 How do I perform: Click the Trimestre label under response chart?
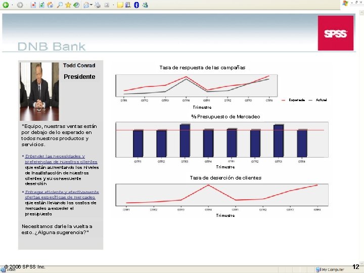coord(202,107)
